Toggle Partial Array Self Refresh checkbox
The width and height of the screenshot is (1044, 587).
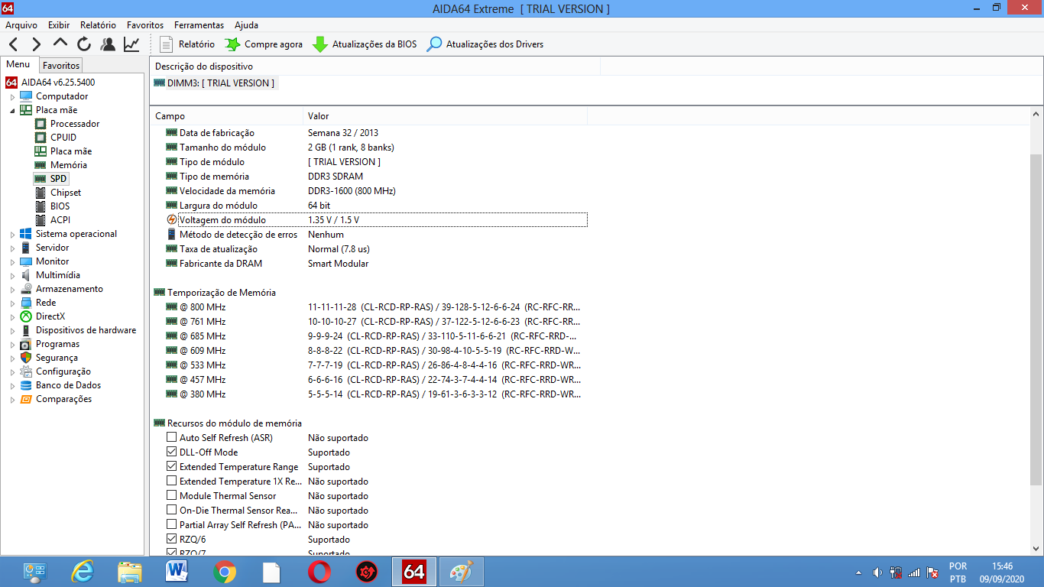171,525
